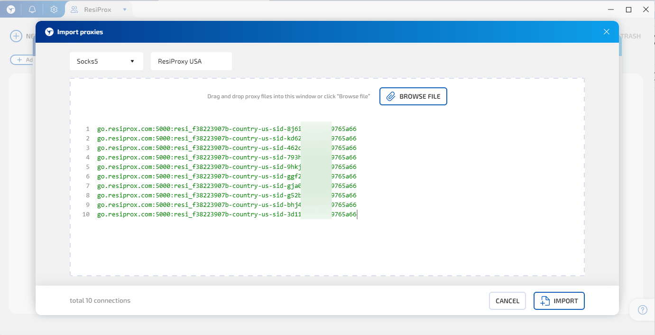Click the proxy line containing sid-gja0
This screenshot has width=655, height=335.
[x=227, y=186]
